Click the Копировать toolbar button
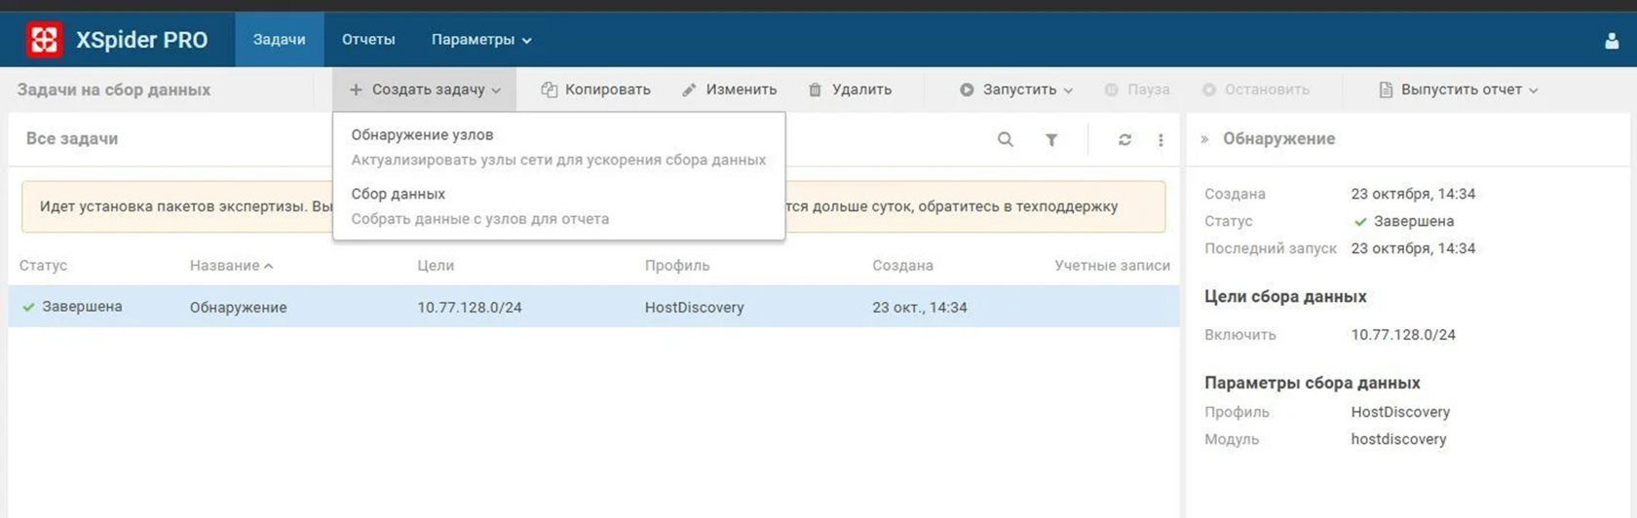1637x518 pixels. click(x=595, y=90)
